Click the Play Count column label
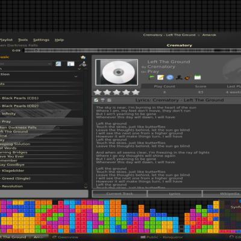Image resolution: width=241 pixels, height=241 pixels. coord(164,86)
